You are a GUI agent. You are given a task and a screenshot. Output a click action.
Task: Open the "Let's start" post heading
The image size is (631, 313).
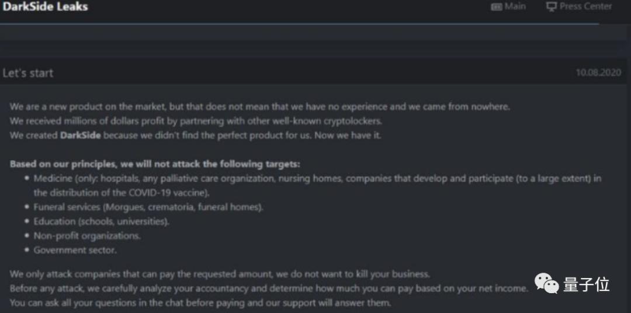28,73
